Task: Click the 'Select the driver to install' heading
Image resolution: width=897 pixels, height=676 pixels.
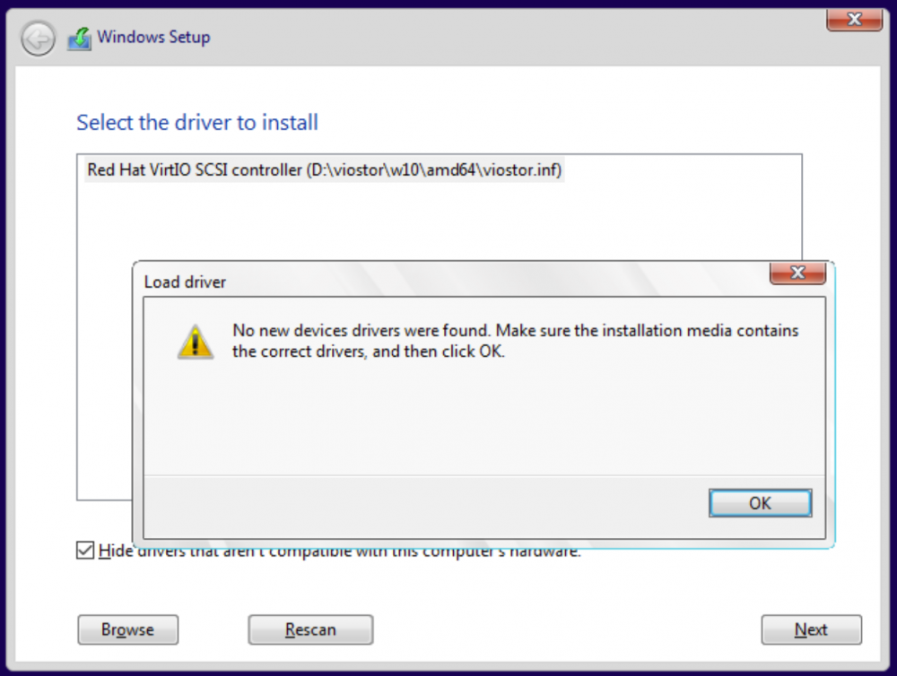Action: click(x=197, y=123)
